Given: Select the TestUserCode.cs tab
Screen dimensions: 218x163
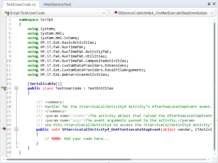Looking at the screenshot, I should click(x=21, y=5).
